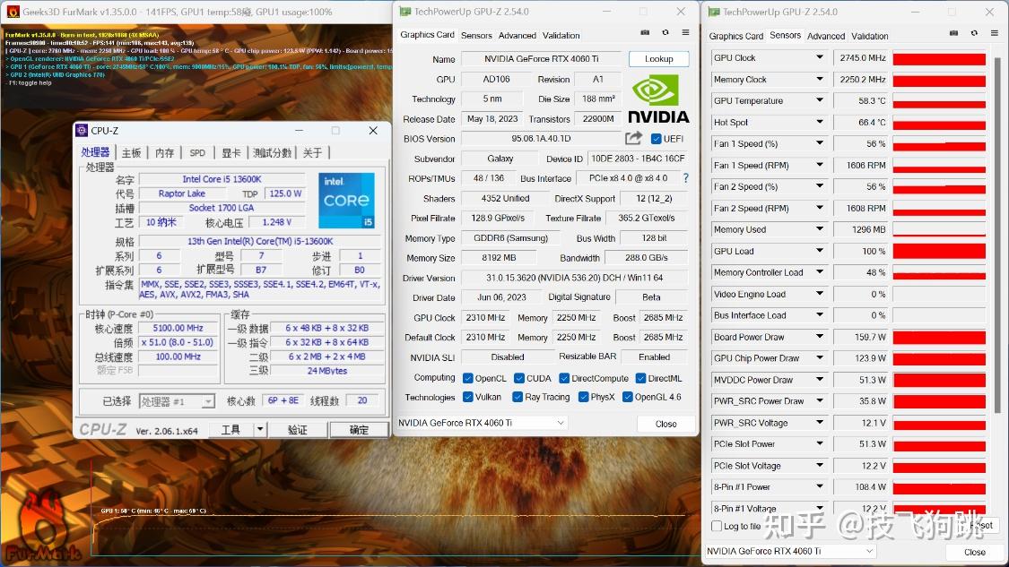
Task: Open the GPU Clock sensor dropdown
Action: 819,57
